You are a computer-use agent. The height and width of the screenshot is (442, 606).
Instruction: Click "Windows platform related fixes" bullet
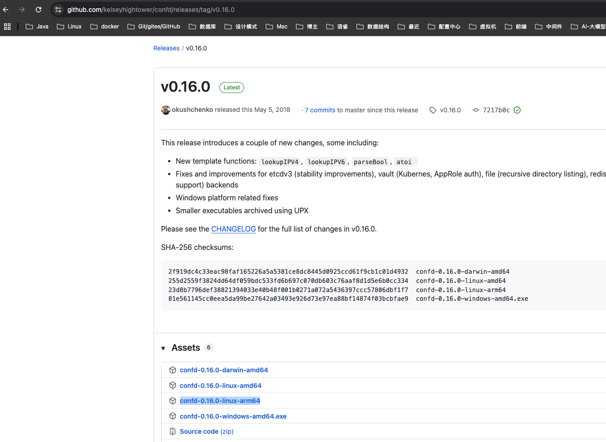[x=227, y=198]
